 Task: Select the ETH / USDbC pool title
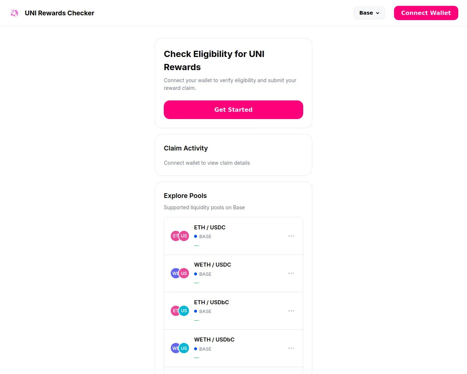pos(211,302)
